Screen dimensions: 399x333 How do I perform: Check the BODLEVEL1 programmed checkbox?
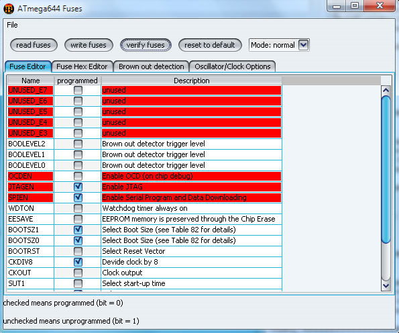point(78,154)
